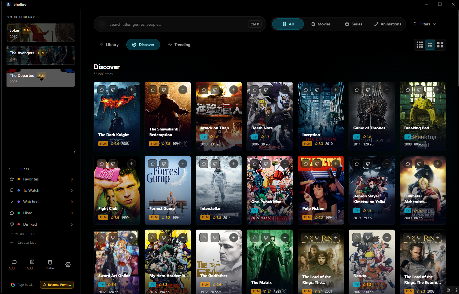Open The Avengers in Your Library
459x294 pixels.
[40, 55]
